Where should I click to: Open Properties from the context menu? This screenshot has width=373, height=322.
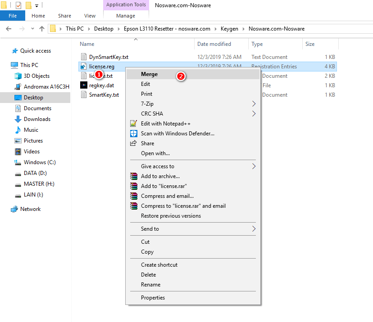point(193,298)
